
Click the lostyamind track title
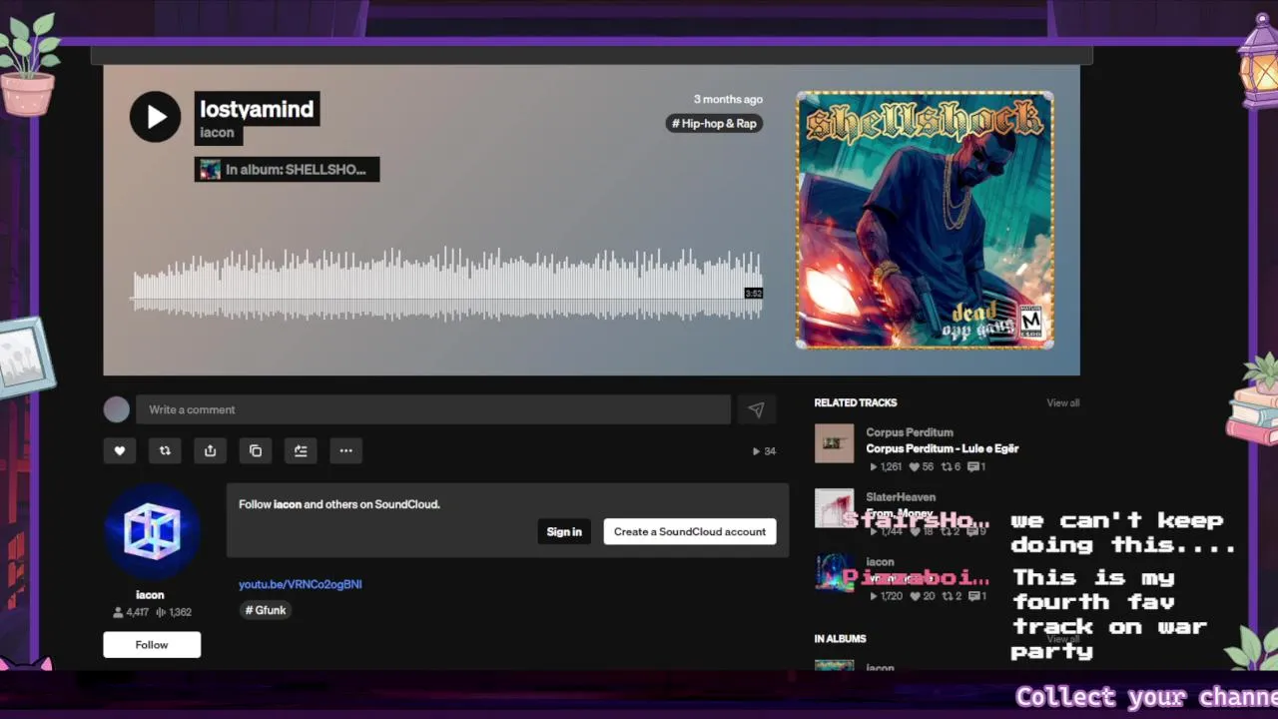tap(257, 109)
